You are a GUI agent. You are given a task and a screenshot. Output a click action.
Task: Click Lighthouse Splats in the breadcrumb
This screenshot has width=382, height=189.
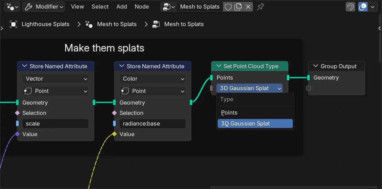click(45, 24)
